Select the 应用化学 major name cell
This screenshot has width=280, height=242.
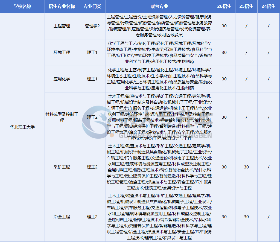tap(62, 79)
